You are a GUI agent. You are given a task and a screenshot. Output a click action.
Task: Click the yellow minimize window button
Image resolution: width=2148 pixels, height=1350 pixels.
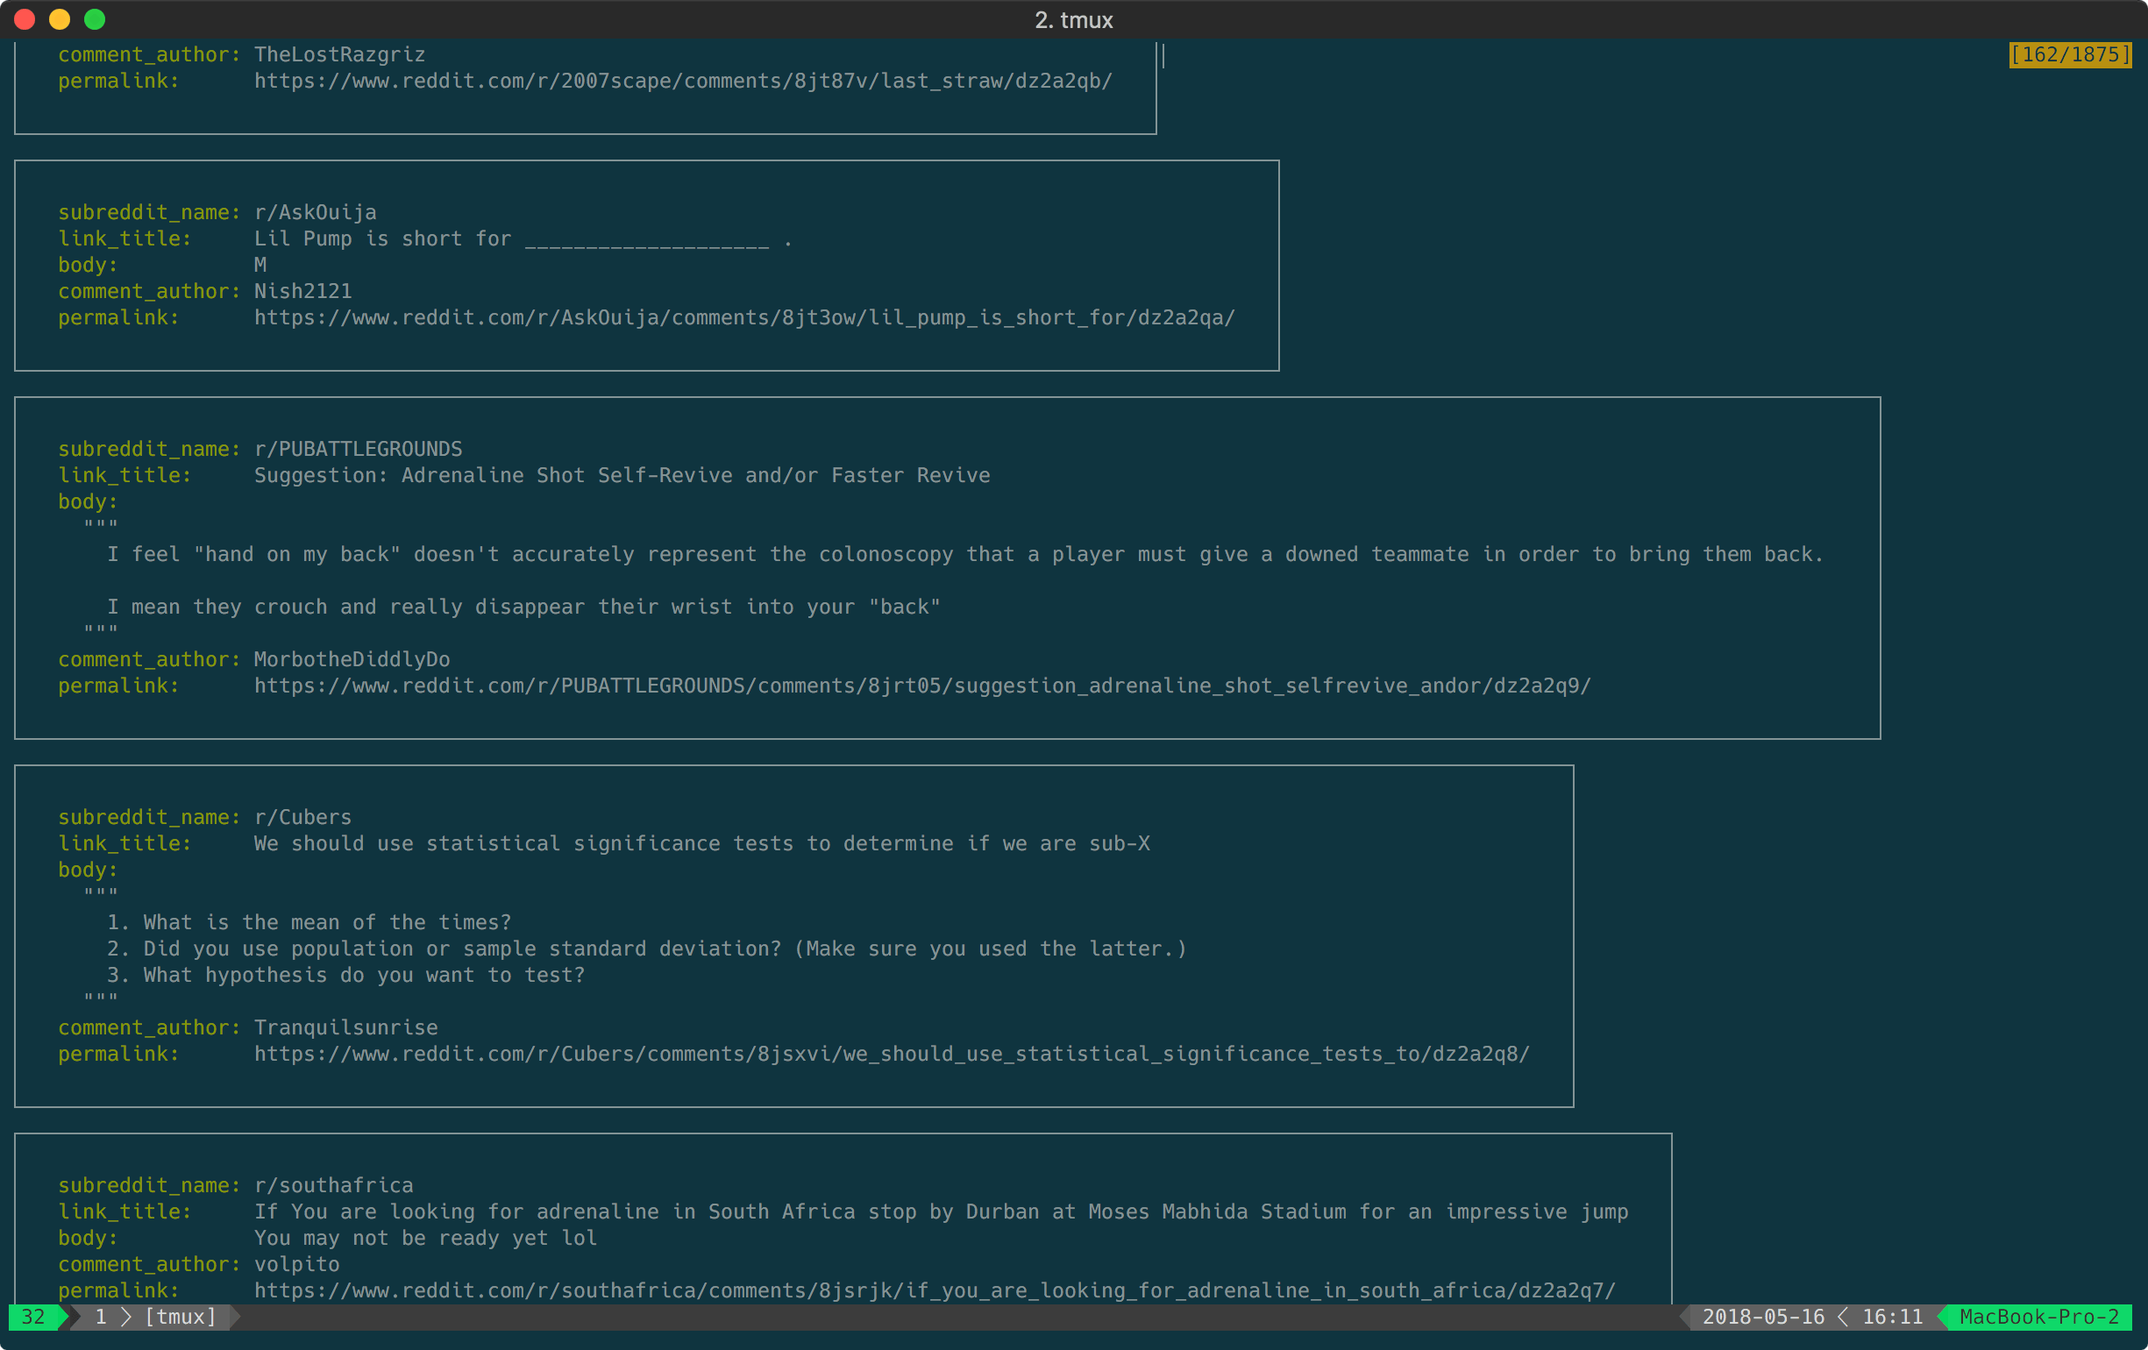[x=60, y=19]
